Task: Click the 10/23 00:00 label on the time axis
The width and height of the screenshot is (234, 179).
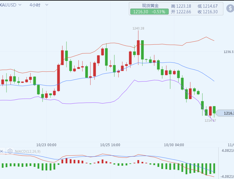Action: point(46,145)
